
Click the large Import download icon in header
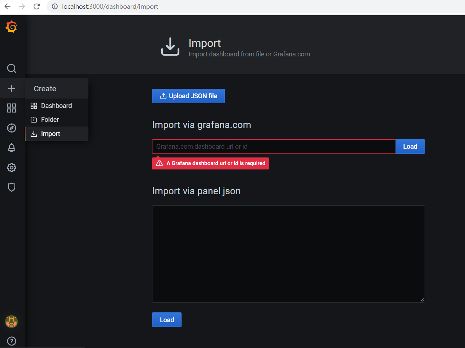[170, 47]
